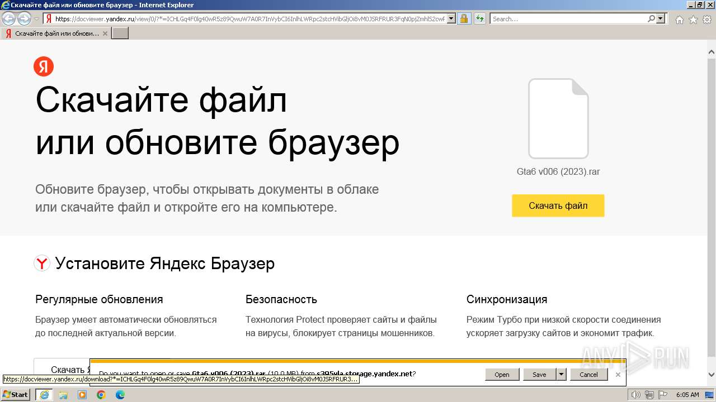Open the recent pages dropdown arrow

36,19
